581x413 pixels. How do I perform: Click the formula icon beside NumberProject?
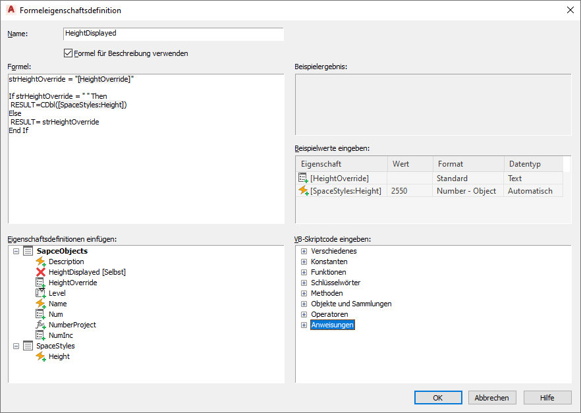pyautogui.click(x=40, y=325)
